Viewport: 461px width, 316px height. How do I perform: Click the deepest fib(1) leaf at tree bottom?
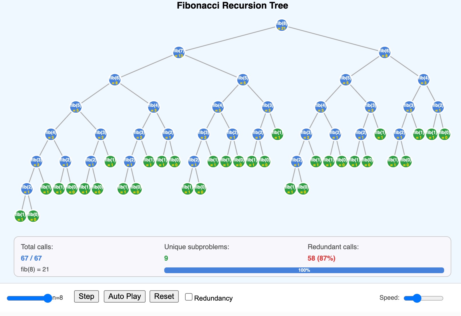[20, 217]
